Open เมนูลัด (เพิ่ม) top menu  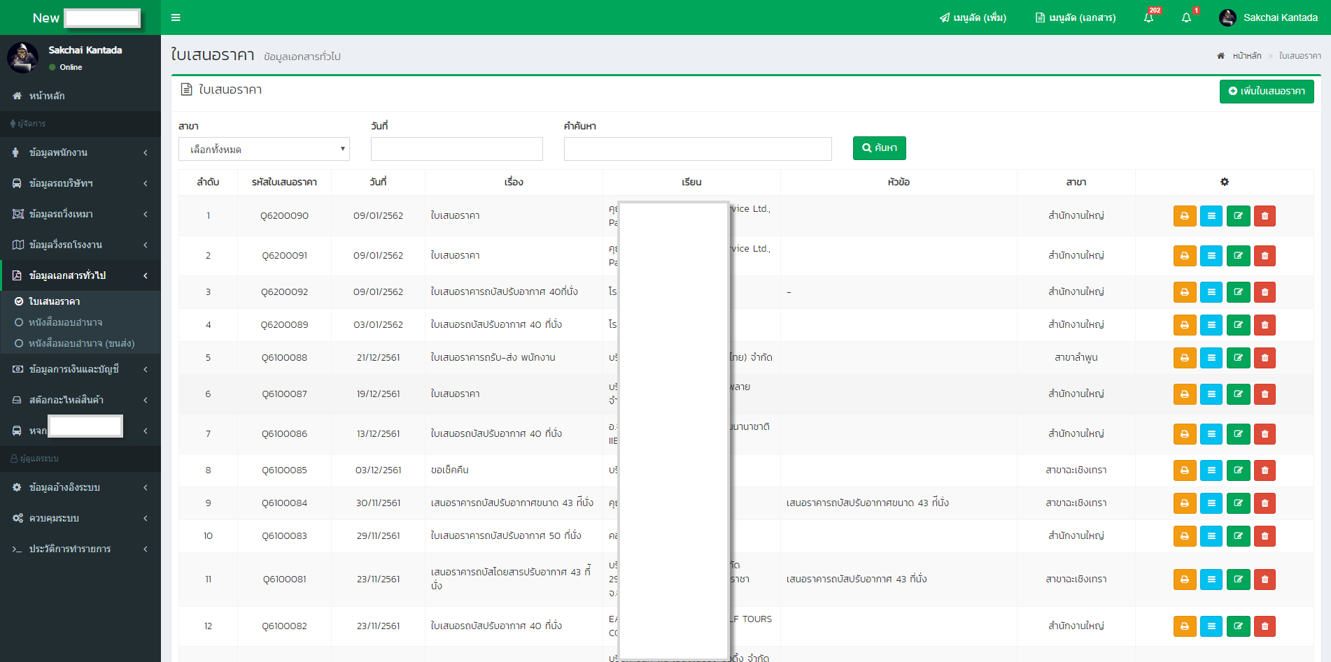click(973, 17)
